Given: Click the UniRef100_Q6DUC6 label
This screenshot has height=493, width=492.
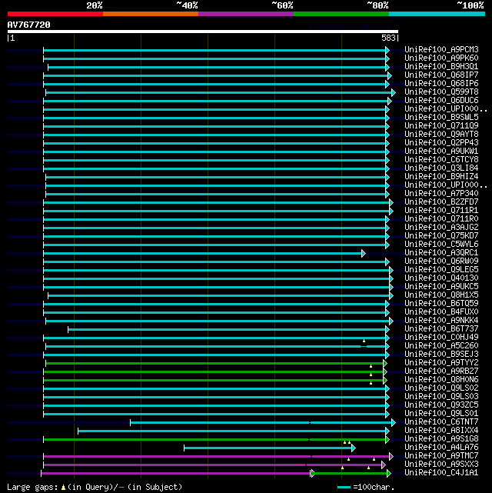Looking at the screenshot, I should point(441,101).
